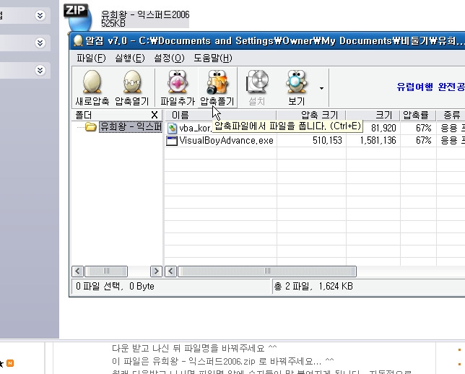Viewport: 465px width, 374px height.
Task: Click the status text 총 2 파일, 1,624 KB
Action: 314,286
